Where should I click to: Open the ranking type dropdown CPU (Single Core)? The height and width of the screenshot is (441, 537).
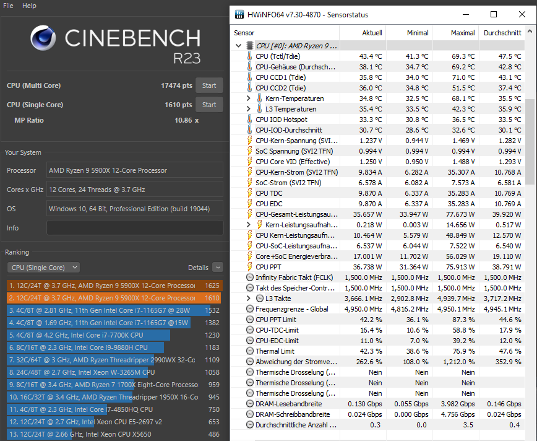[43, 268]
